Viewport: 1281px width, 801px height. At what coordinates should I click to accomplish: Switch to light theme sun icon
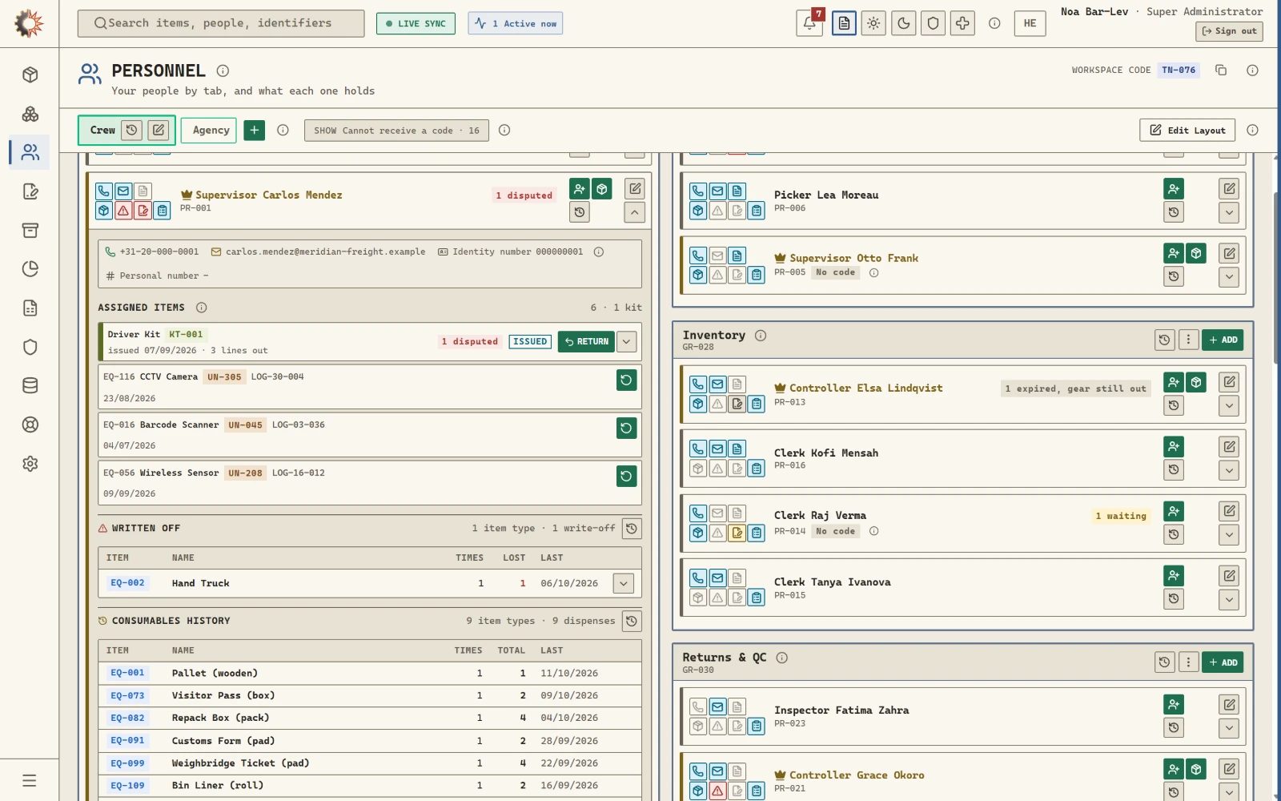(x=873, y=23)
